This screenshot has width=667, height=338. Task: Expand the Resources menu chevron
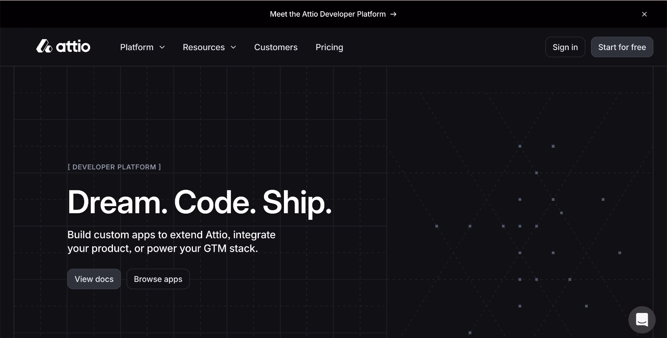coord(233,48)
